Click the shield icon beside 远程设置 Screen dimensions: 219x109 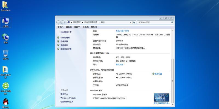click(x=58, y=41)
